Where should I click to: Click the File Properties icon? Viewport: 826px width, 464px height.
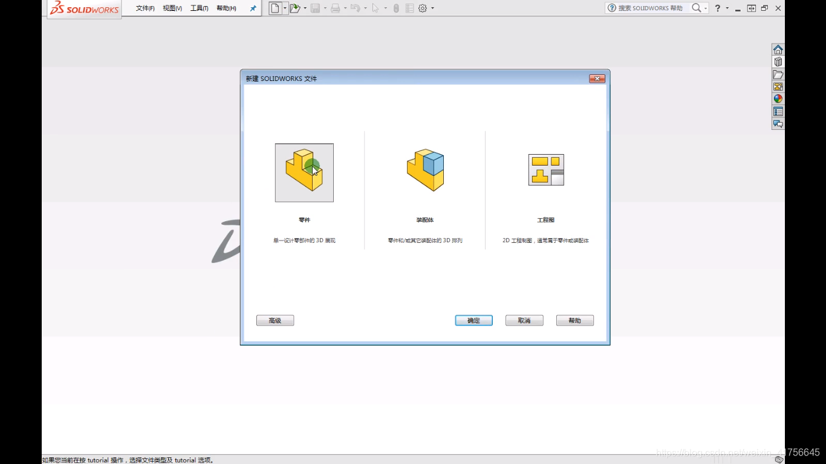410,8
